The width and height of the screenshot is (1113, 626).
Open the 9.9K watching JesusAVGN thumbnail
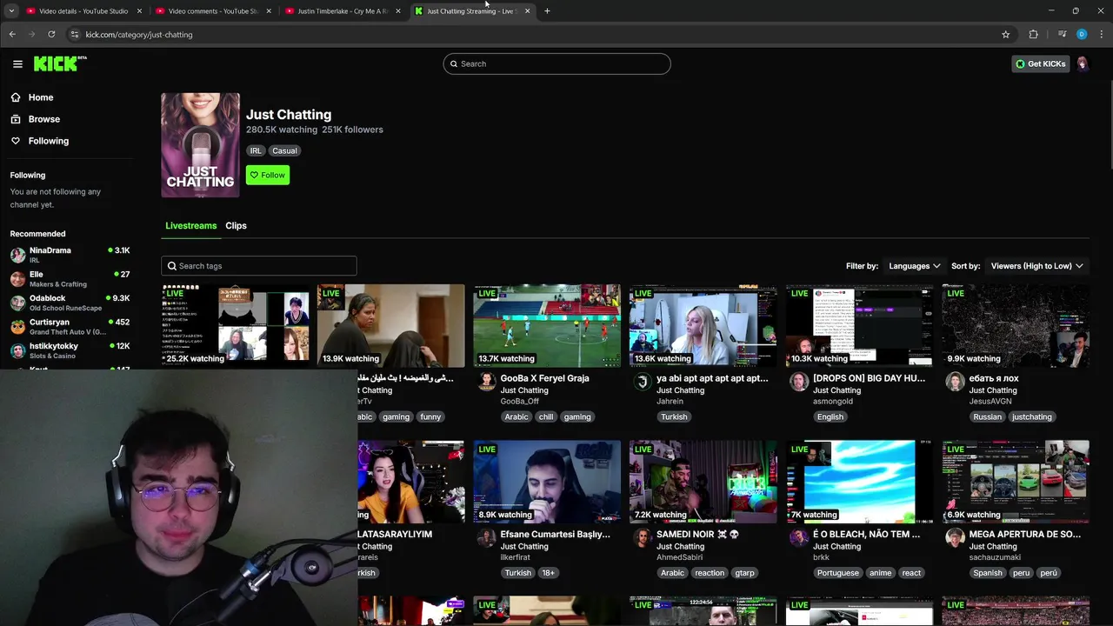(x=1016, y=325)
